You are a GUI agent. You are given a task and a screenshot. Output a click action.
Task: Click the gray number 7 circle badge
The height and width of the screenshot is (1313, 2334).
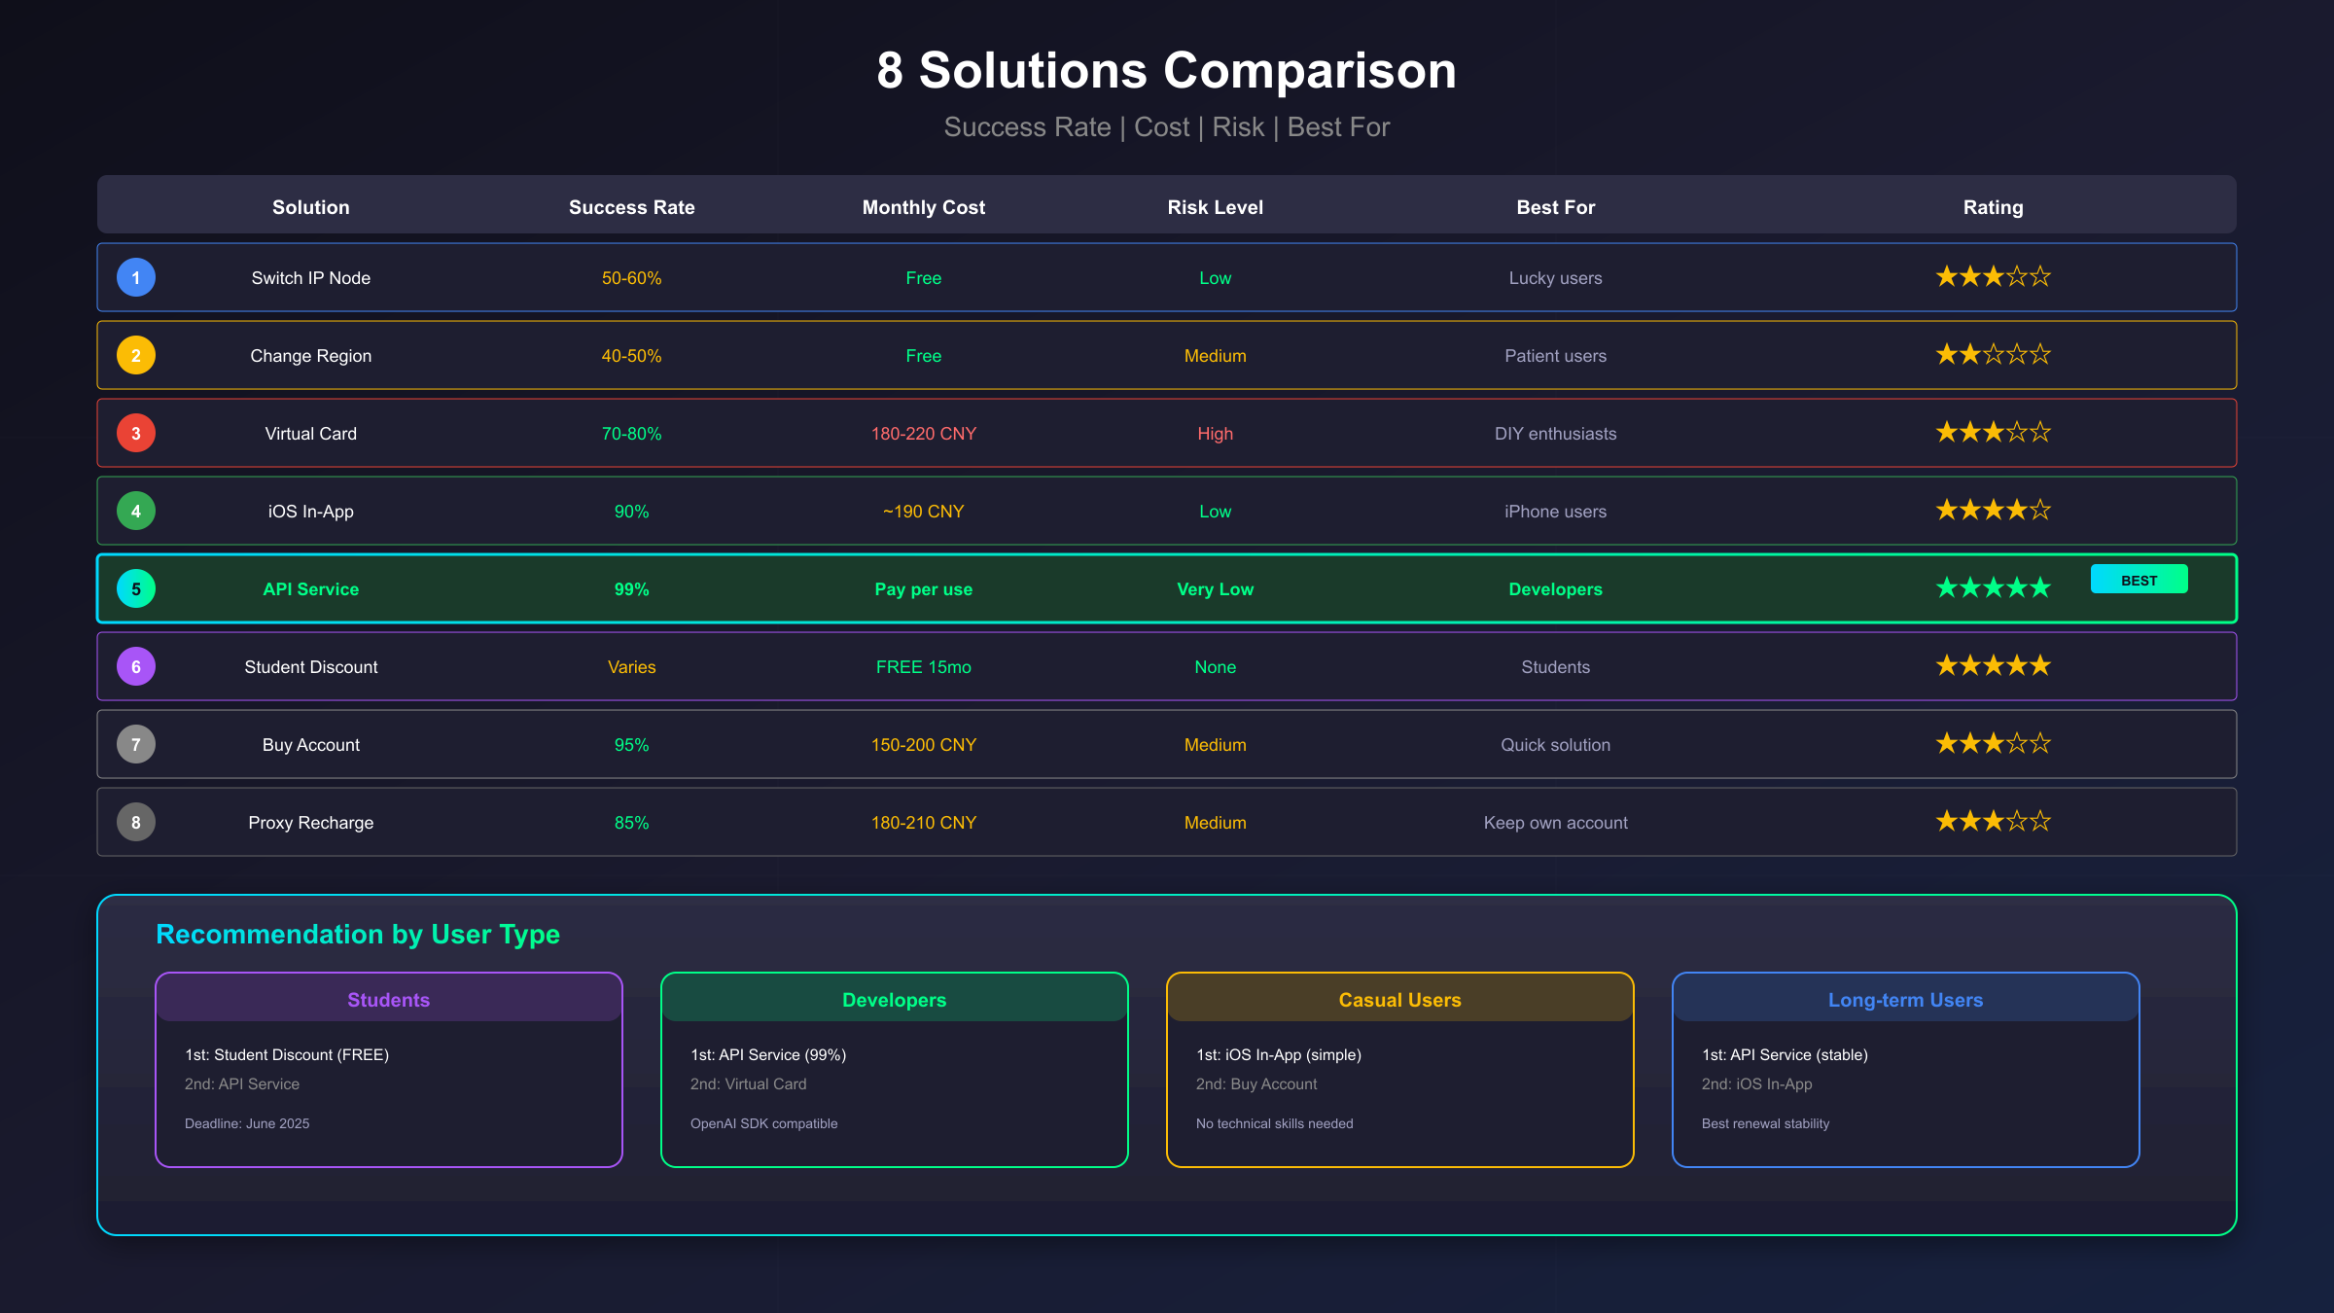click(136, 744)
